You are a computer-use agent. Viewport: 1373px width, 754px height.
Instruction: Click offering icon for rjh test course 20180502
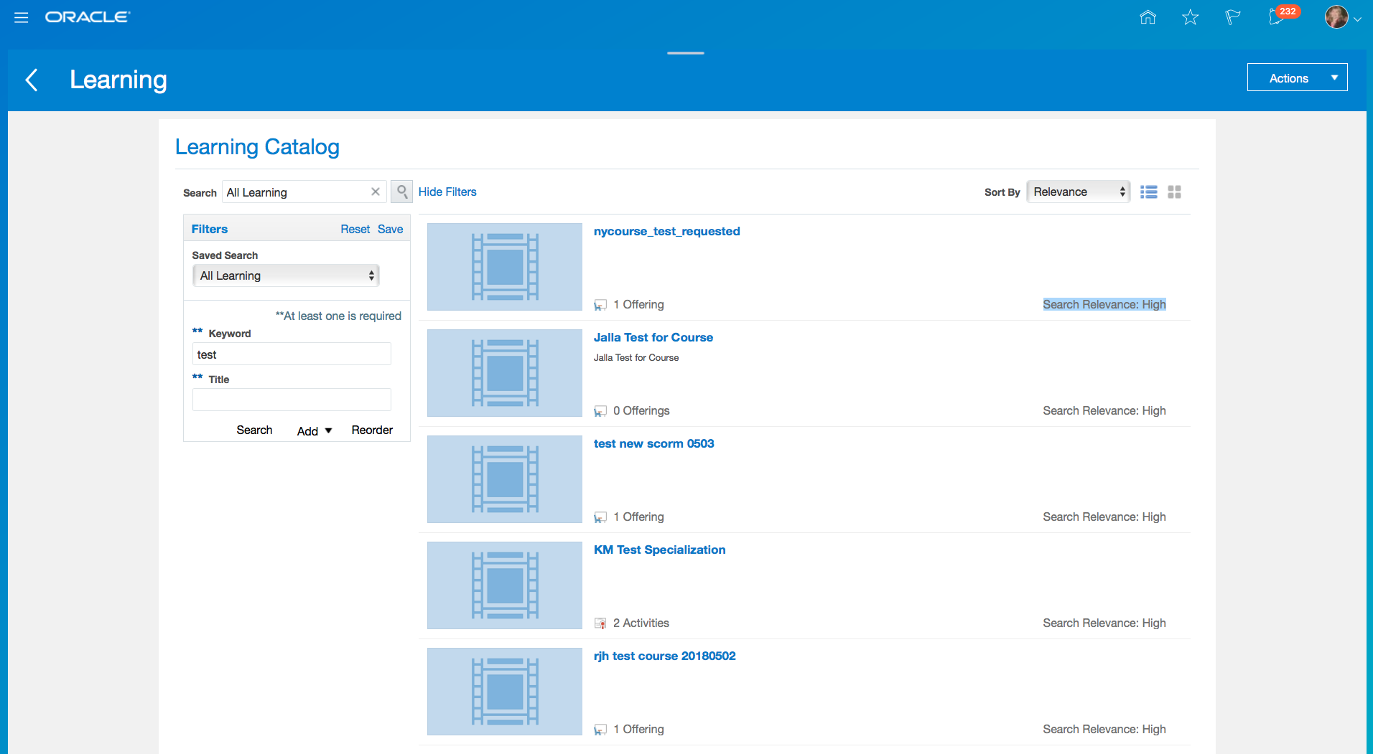600,730
